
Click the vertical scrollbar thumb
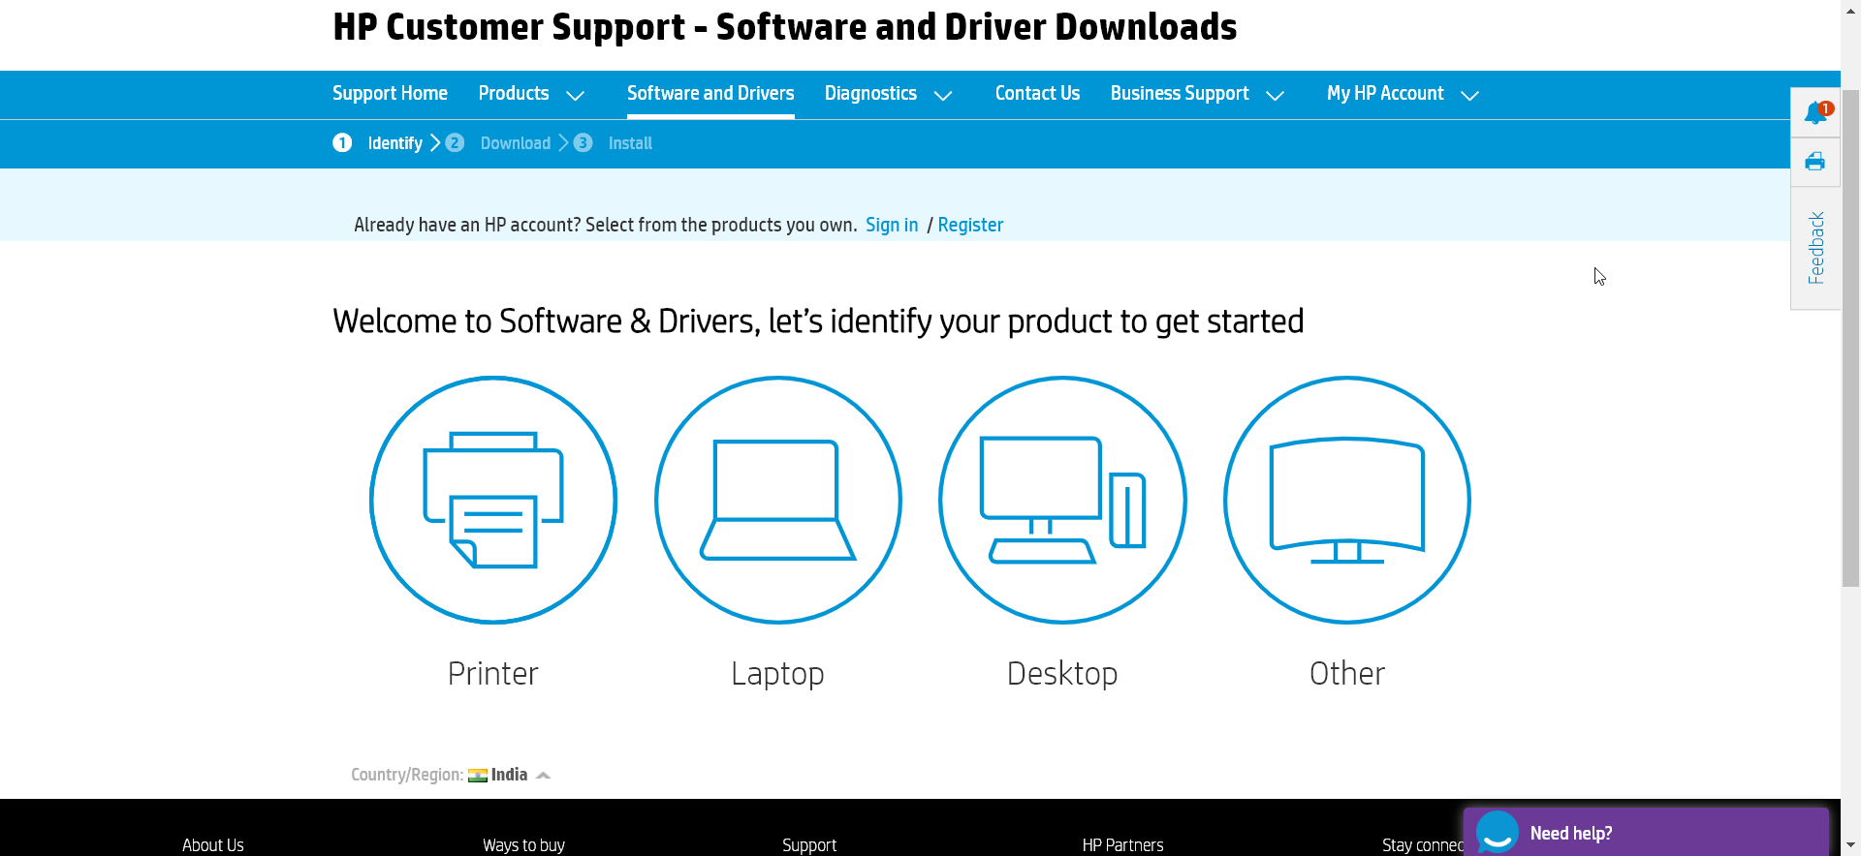pyautogui.click(x=1850, y=339)
